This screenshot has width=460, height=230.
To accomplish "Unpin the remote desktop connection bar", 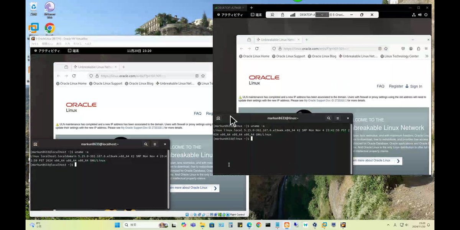I will coord(273,15).
